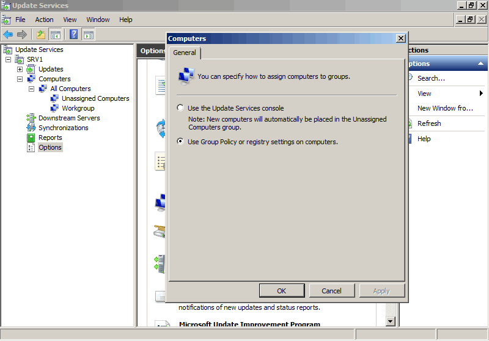Select Reports in the tree
The width and height of the screenshot is (489, 341).
50,137
